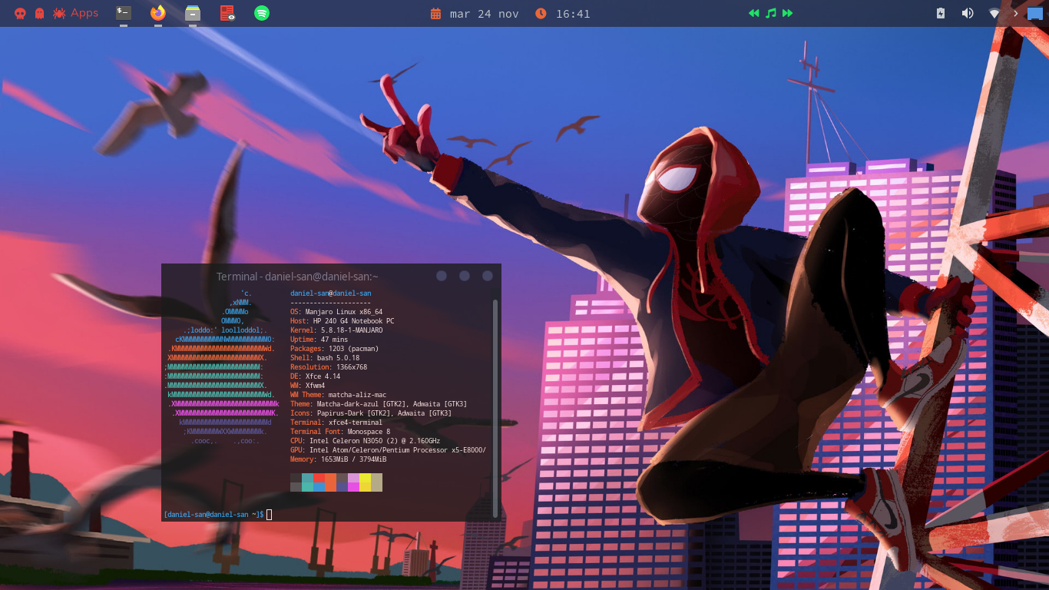The height and width of the screenshot is (590, 1049).
Task: Click the red spider panel icon
Action: (x=58, y=12)
